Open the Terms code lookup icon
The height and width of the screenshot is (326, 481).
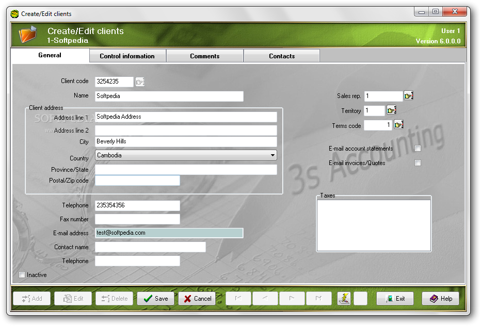coord(398,124)
